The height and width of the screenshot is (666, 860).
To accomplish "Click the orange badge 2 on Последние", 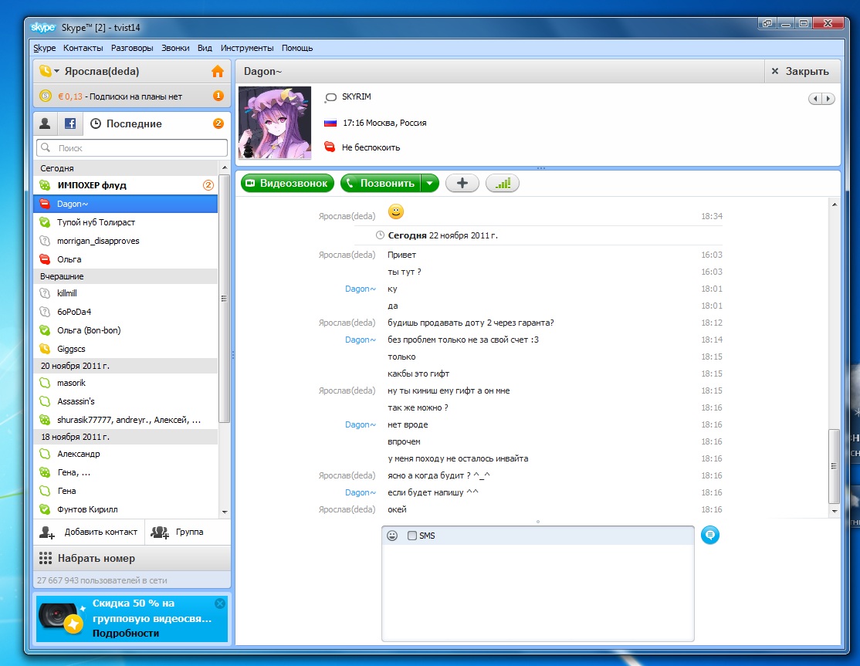I will (x=218, y=123).
